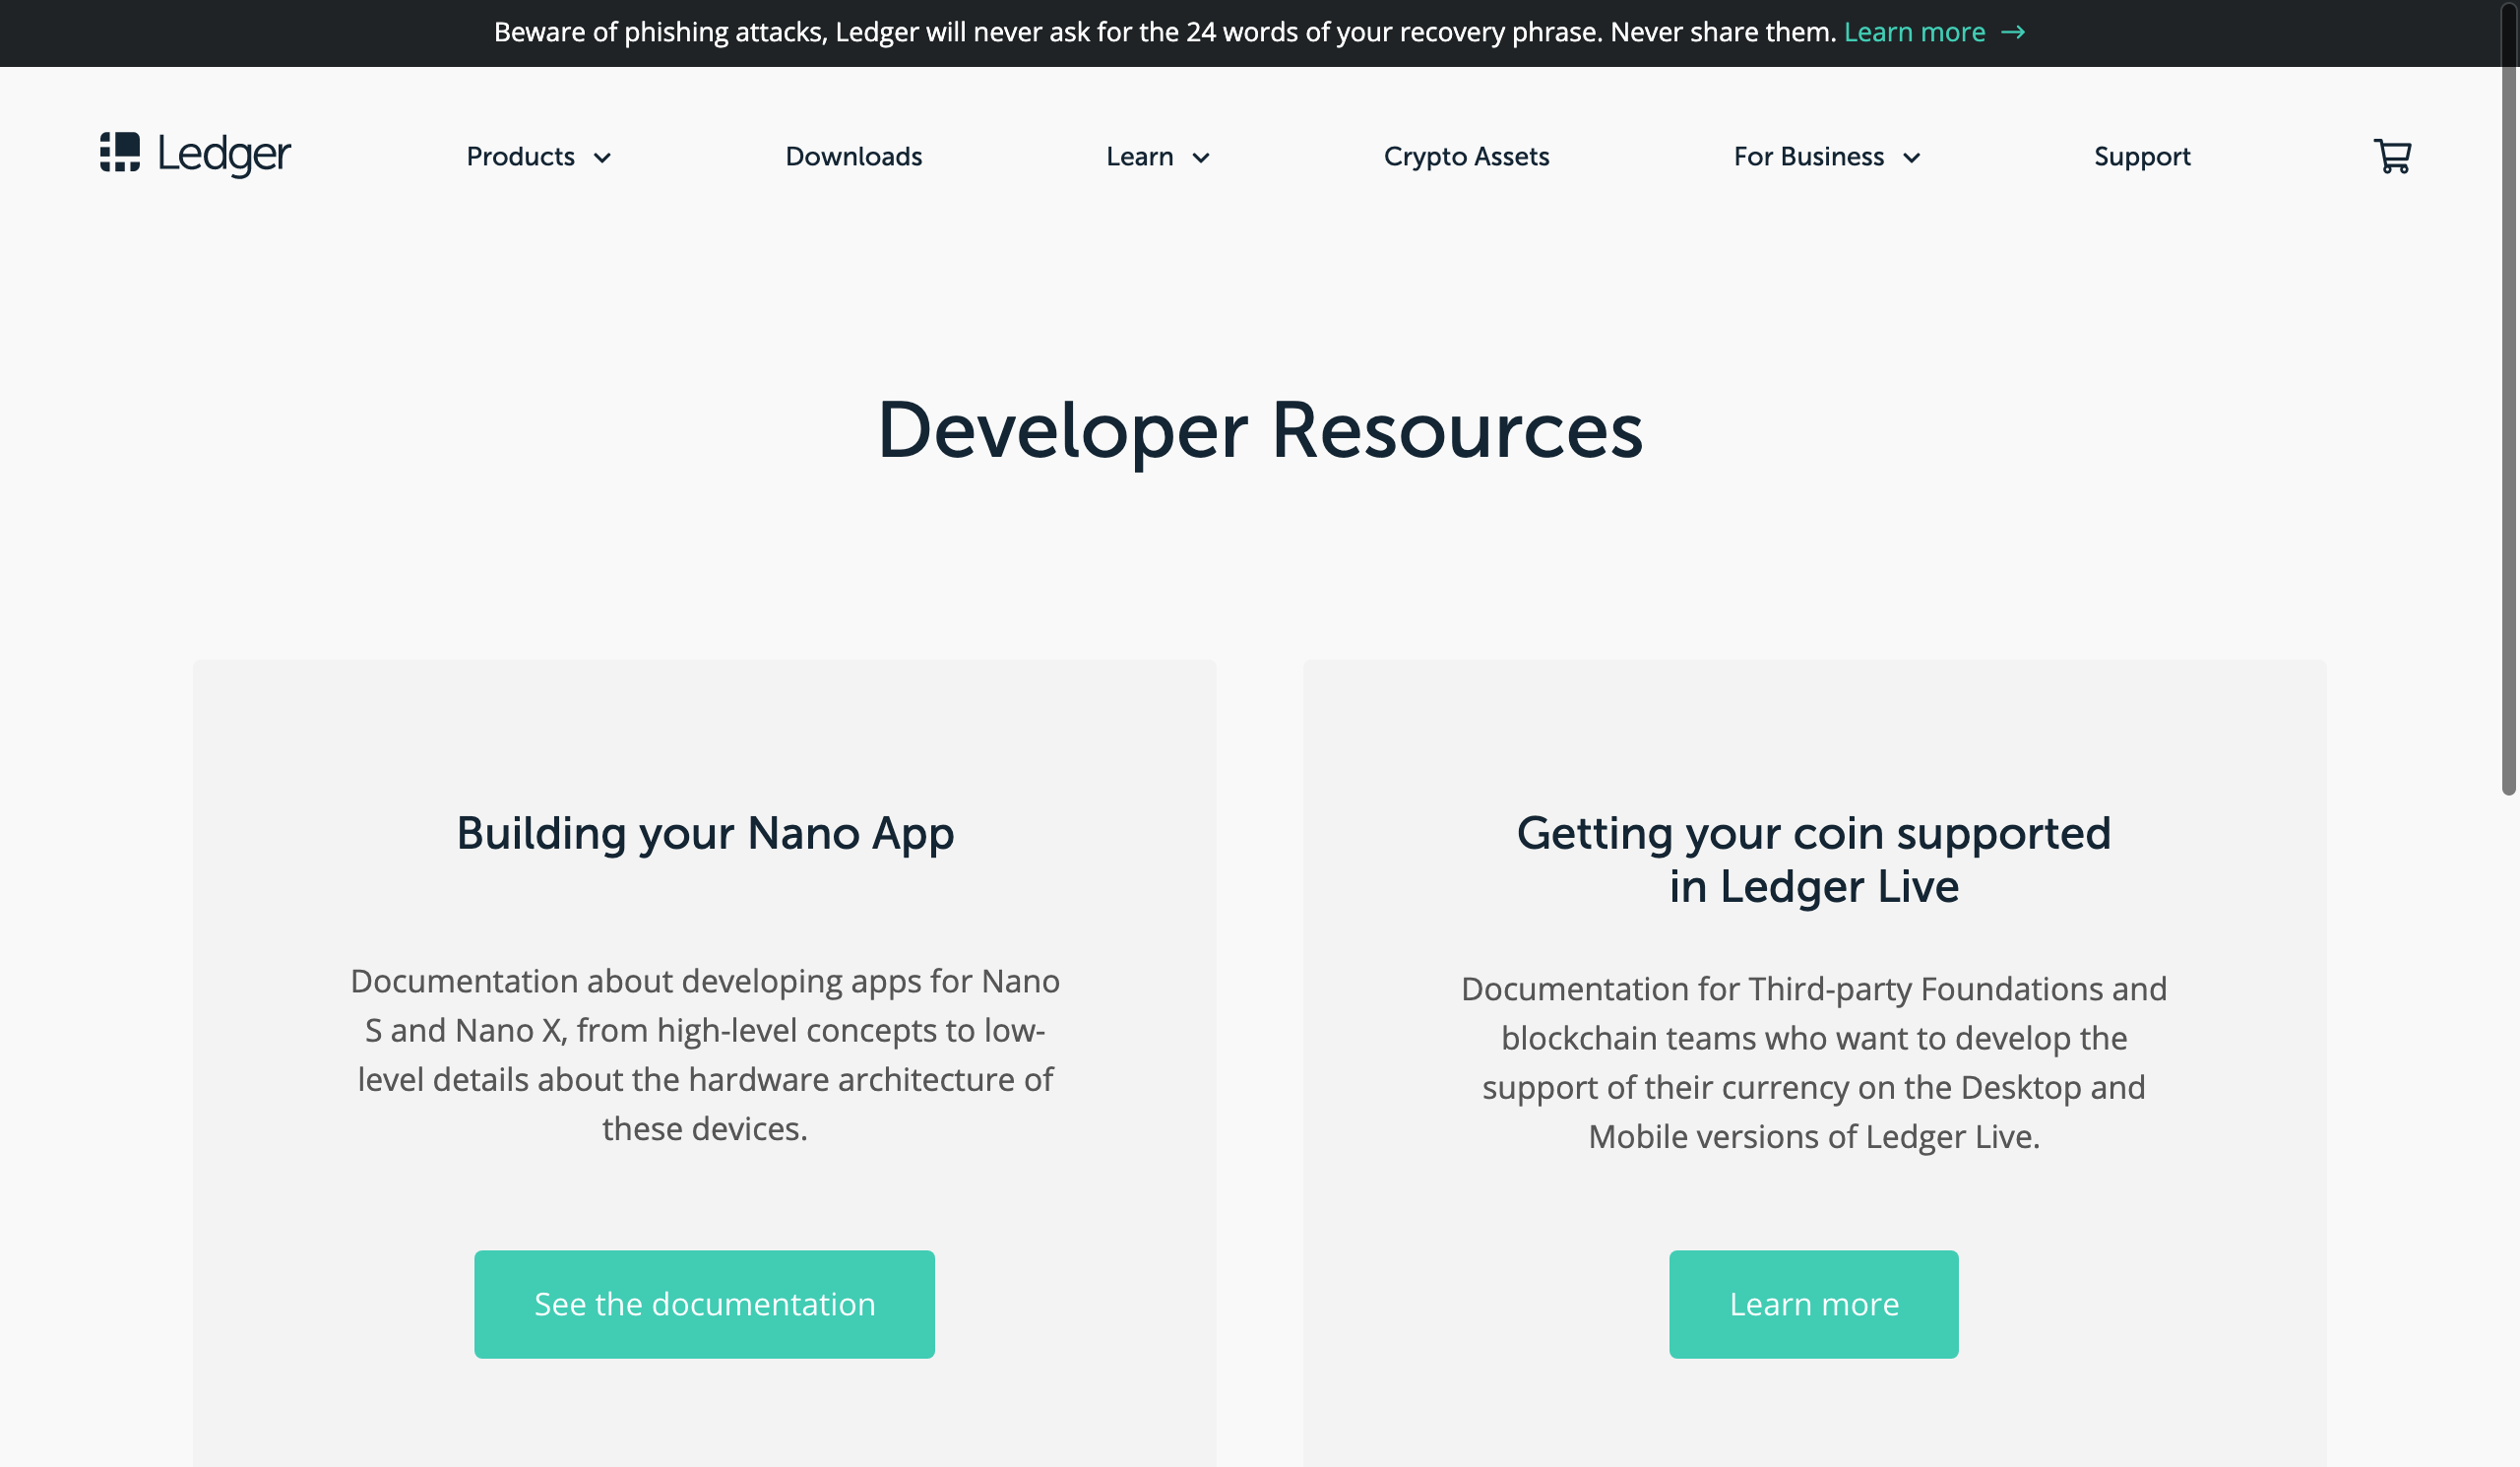Viewport: 2520px width, 1467px height.
Task: Expand the Learn menu chevron
Action: (x=1201, y=158)
